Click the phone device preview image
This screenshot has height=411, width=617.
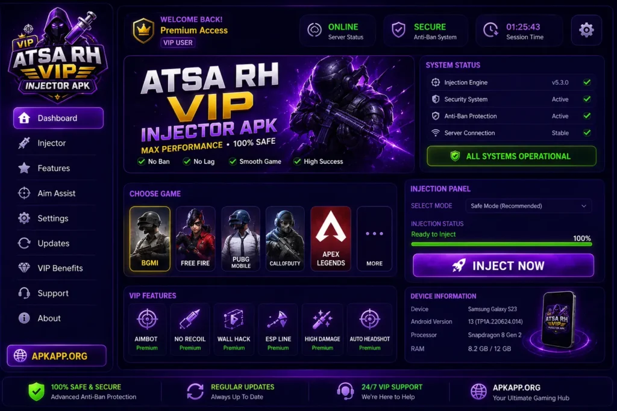click(x=559, y=320)
